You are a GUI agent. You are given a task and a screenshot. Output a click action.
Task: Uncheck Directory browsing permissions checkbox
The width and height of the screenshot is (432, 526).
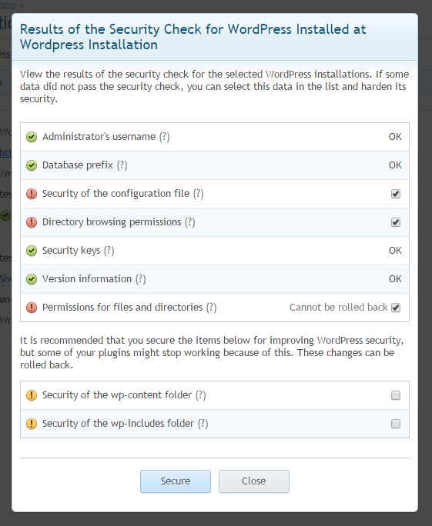(x=396, y=222)
